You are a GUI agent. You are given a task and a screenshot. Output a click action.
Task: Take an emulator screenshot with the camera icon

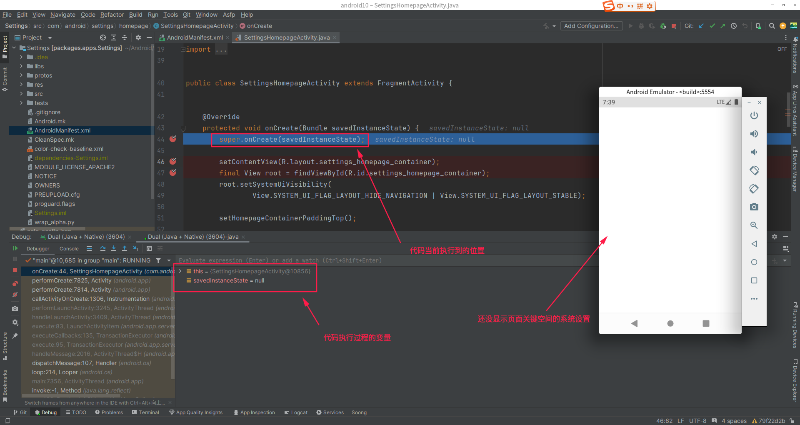tap(754, 207)
